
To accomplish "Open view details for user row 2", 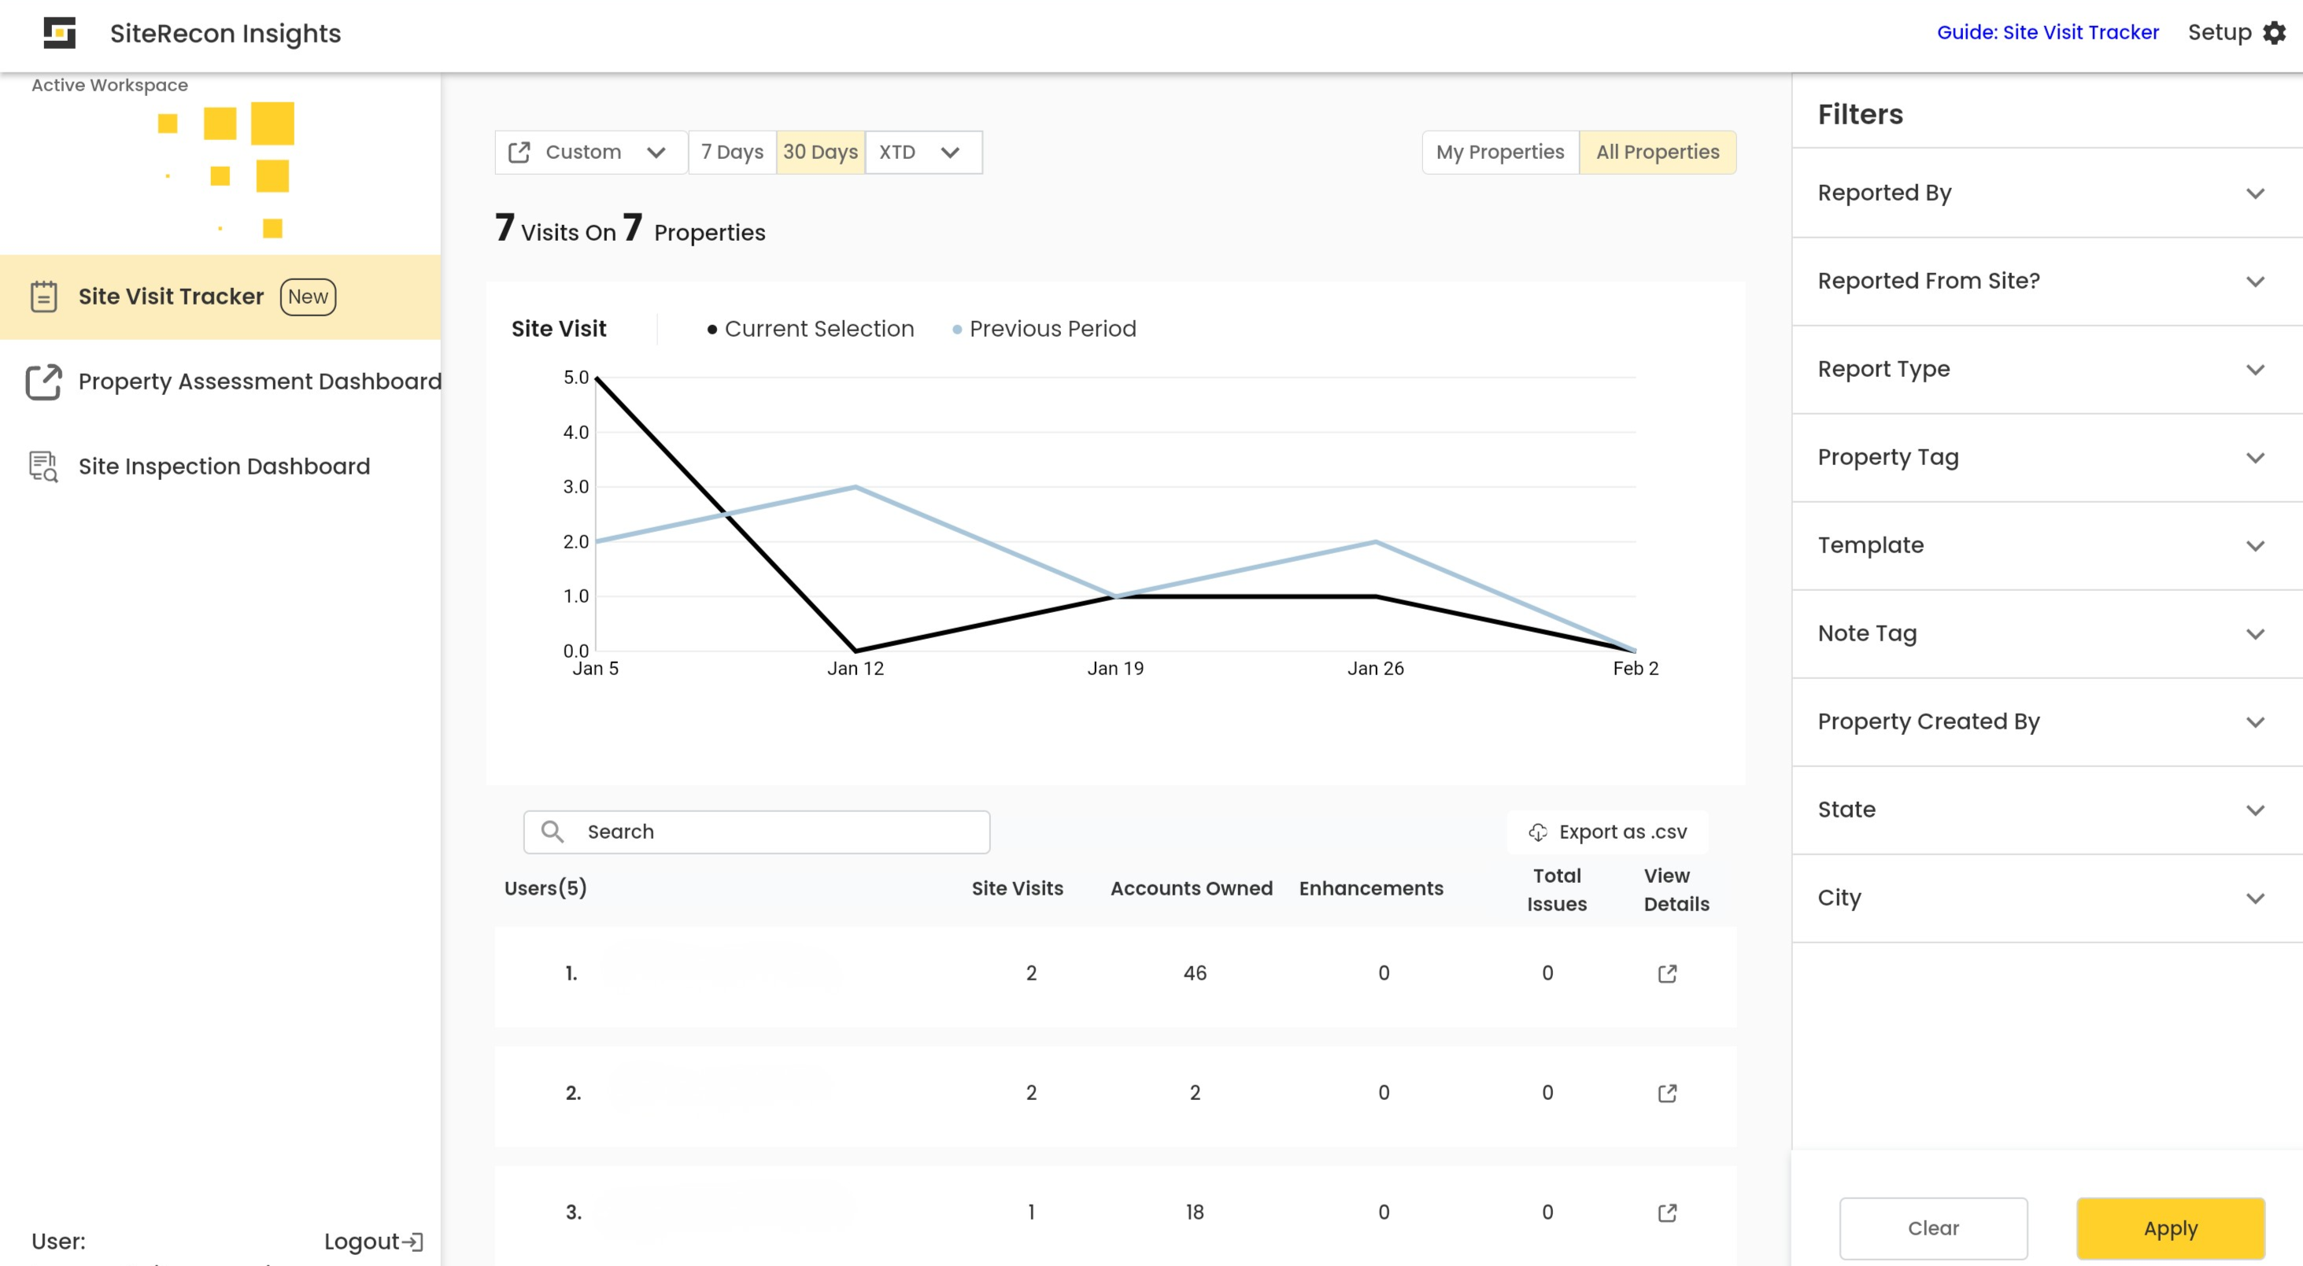I will 1666,1093.
